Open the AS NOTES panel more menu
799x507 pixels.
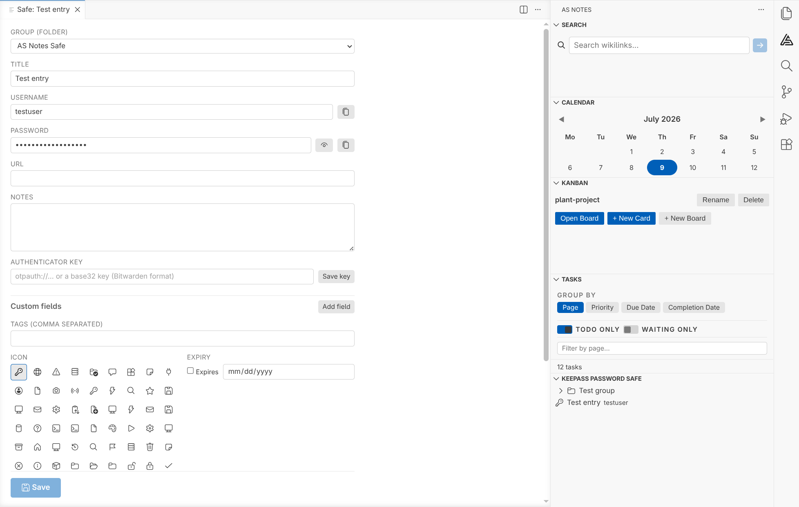click(x=761, y=9)
